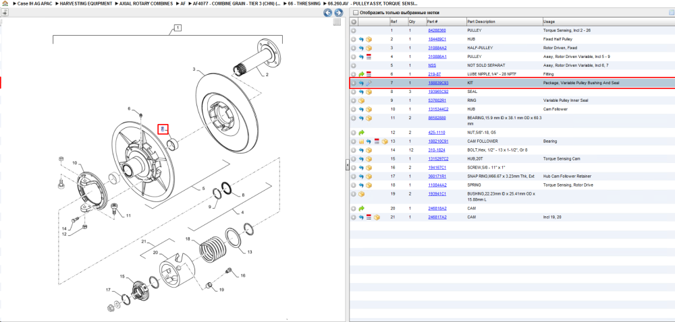Open AF4077 - COMBINE GRAIN breadcrumb
Viewport: 675px width, 322px height.
tap(236, 3)
